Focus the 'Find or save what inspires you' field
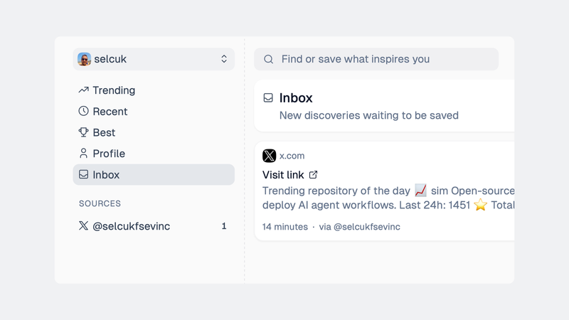This screenshot has width=569, height=320. tap(384, 60)
